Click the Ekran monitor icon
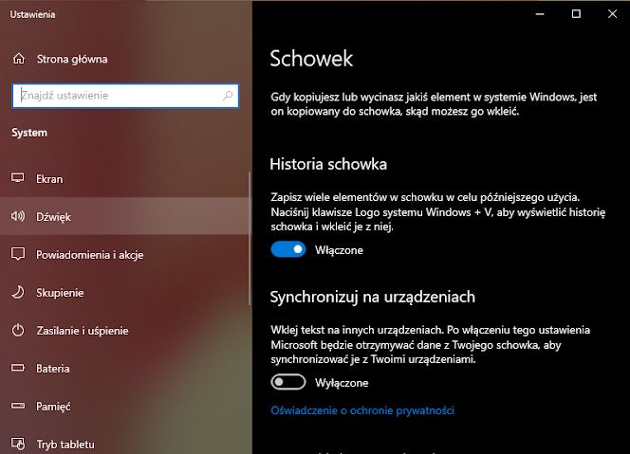 pyautogui.click(x=18, y=178)
